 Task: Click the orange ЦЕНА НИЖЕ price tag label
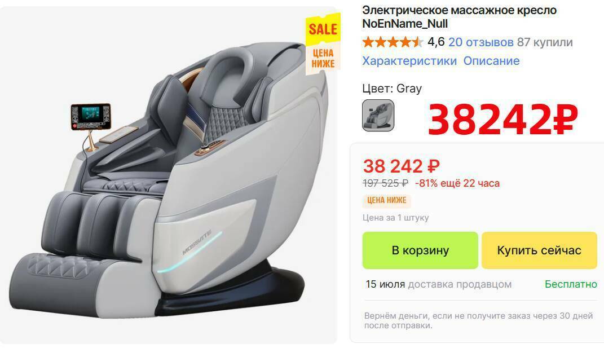coord(387,200)
